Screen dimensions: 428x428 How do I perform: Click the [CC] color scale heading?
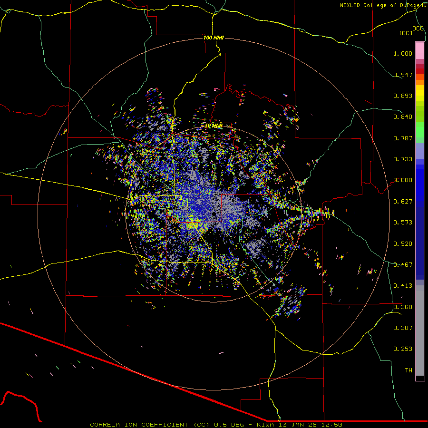pos(406,33)
